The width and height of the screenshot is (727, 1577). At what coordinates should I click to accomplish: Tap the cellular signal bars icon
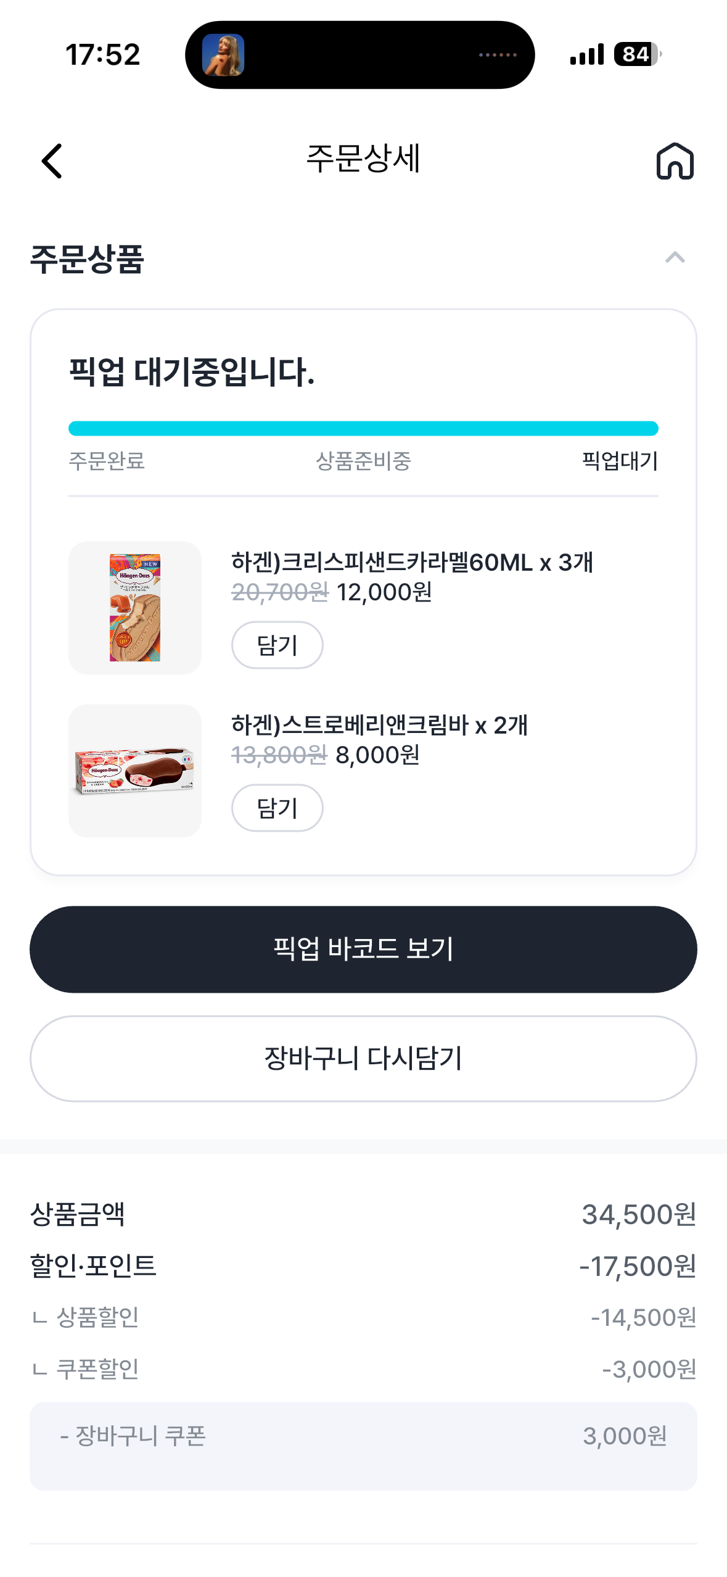586,54
